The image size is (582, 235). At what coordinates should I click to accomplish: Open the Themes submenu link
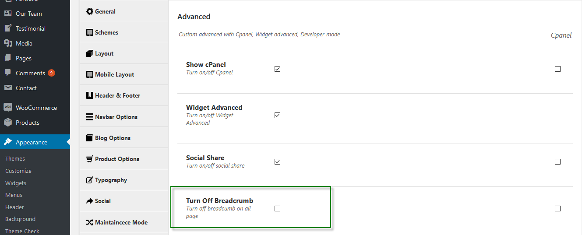15,158
